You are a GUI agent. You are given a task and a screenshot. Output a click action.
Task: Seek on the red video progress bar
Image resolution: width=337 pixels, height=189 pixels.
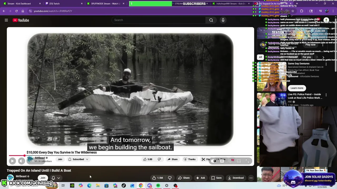[x=130, y=156]
